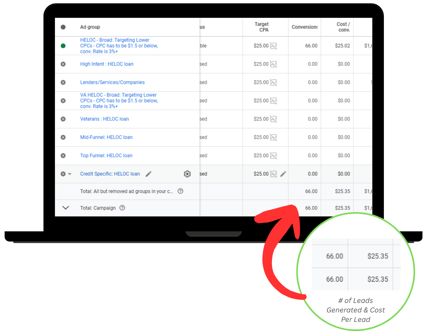Click help icon beside Total: Campaign
Image resolution: width=427 pixels, height=331 pixels.
(122, 208)
